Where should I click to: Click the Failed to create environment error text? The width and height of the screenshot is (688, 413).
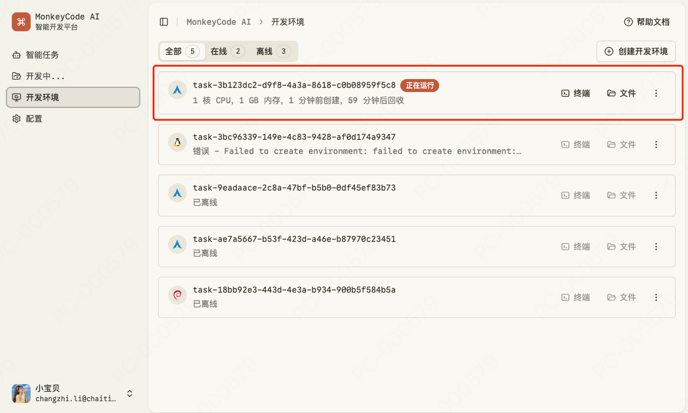pos(357,151)
